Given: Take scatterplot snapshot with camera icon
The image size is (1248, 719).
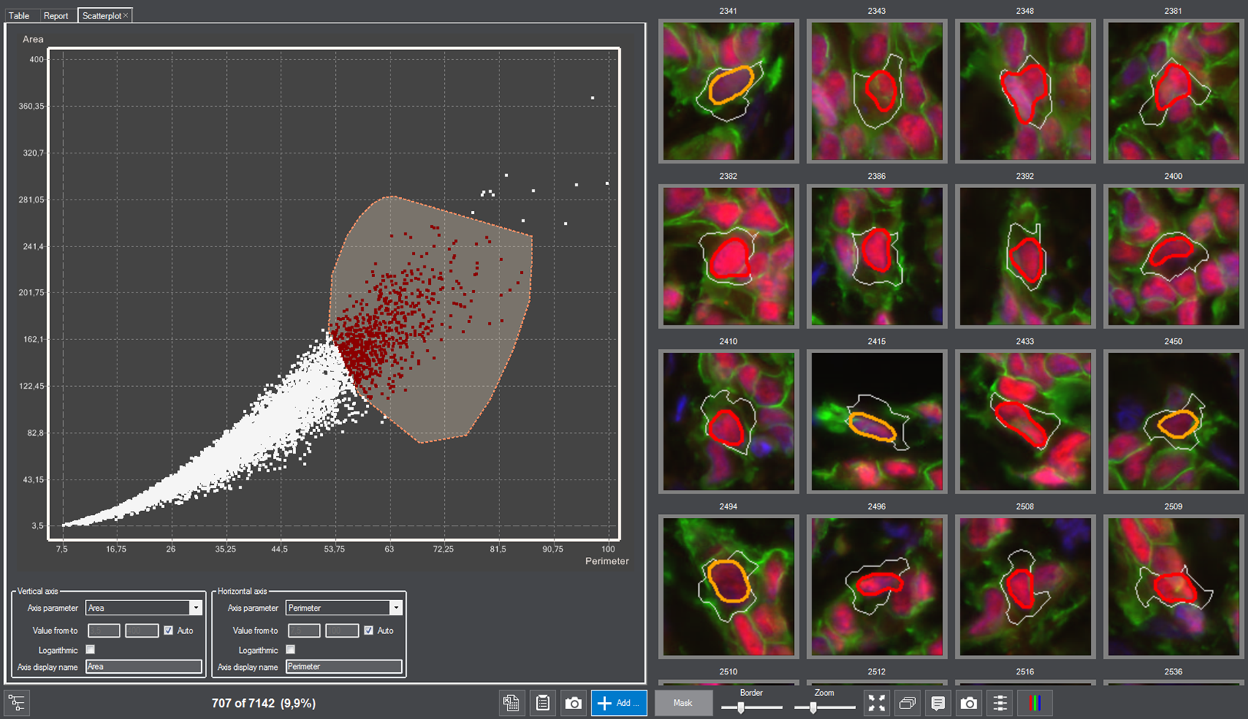Looking at the screenshot, I should (574, 703).
